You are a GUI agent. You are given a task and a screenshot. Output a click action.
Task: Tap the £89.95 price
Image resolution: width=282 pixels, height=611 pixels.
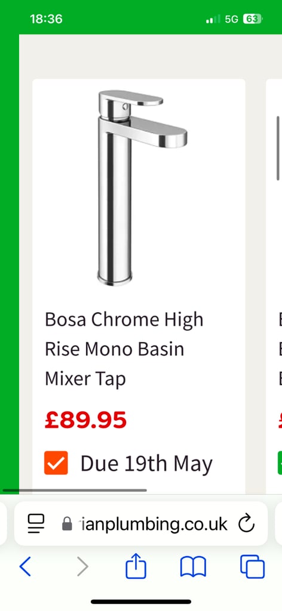coord(85,420)
